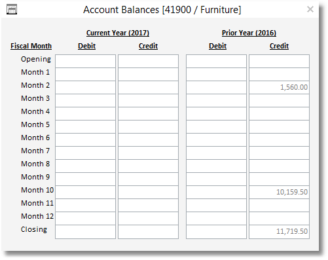Select the Month 8 Current Year Debit field
328x260 pixels.
(85, 166)
